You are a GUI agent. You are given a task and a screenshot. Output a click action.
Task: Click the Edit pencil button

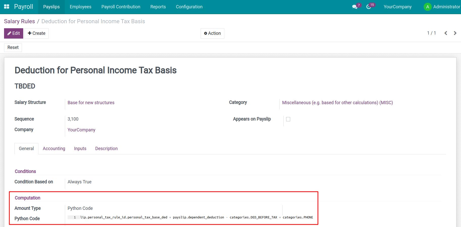point(13,33)
